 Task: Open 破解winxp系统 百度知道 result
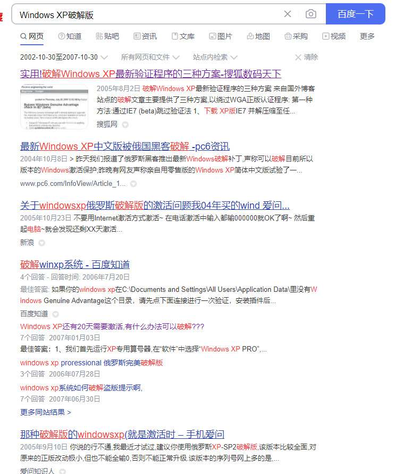click(75, 265)
